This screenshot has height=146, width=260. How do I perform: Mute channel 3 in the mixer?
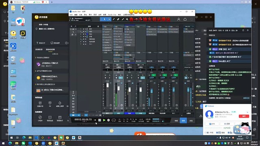pos(127,75)
